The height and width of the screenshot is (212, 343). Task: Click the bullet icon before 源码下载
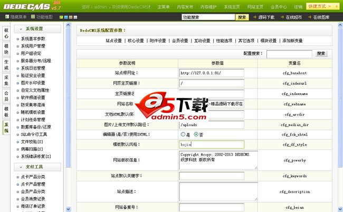pyautogui.click(x=254, y=17)
